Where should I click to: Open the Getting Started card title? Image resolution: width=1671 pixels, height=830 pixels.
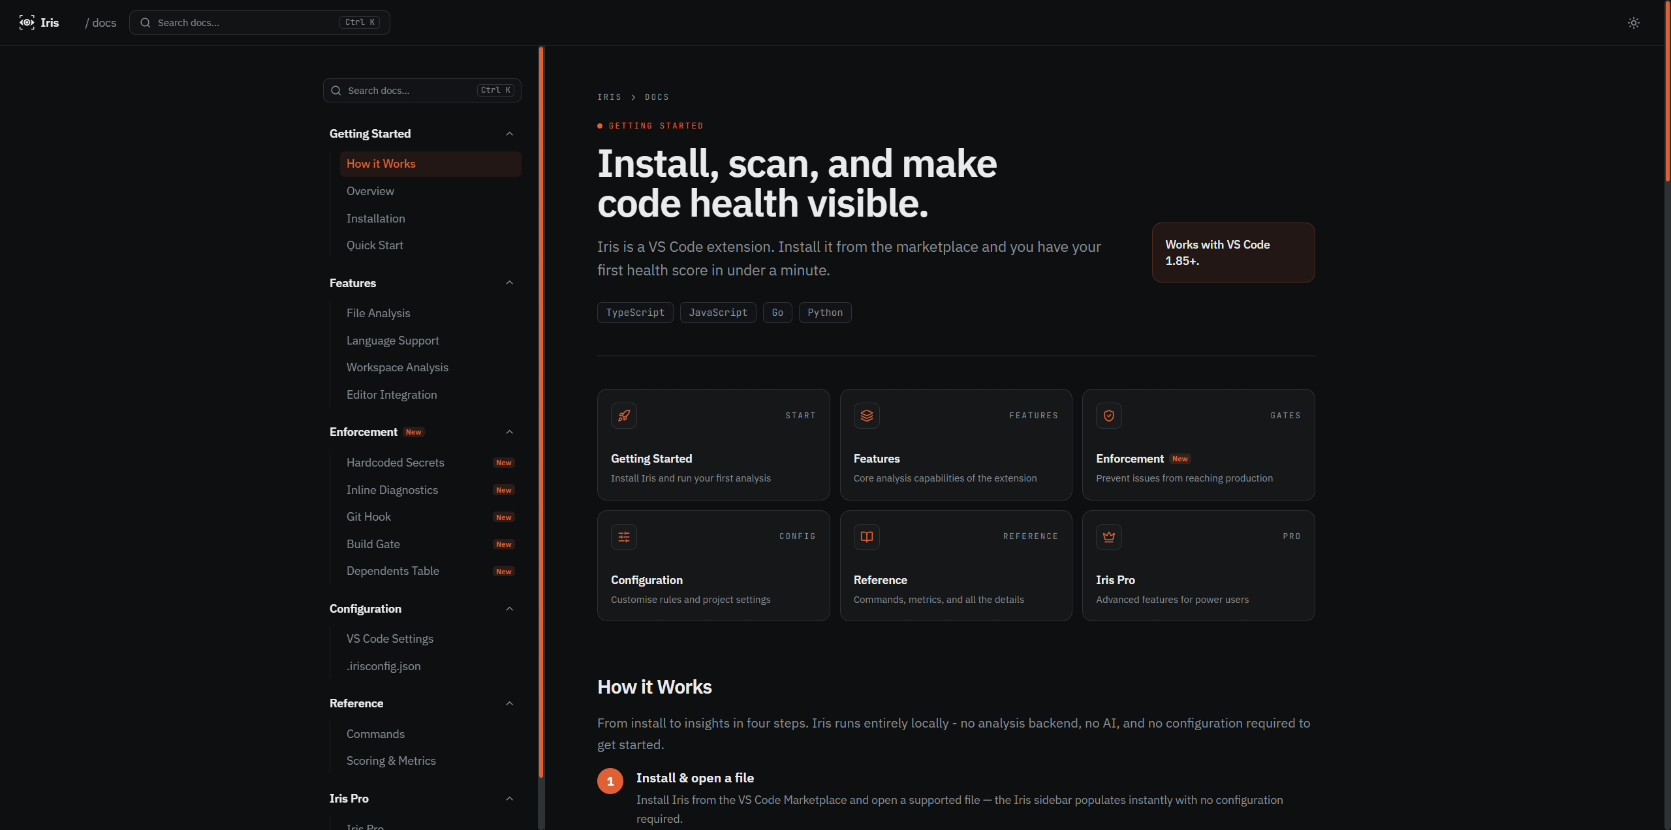[x=651, y=459]
